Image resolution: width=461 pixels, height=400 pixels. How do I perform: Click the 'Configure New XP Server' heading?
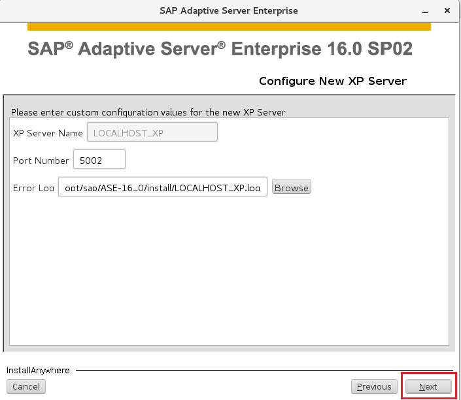(x=333, y=81)
